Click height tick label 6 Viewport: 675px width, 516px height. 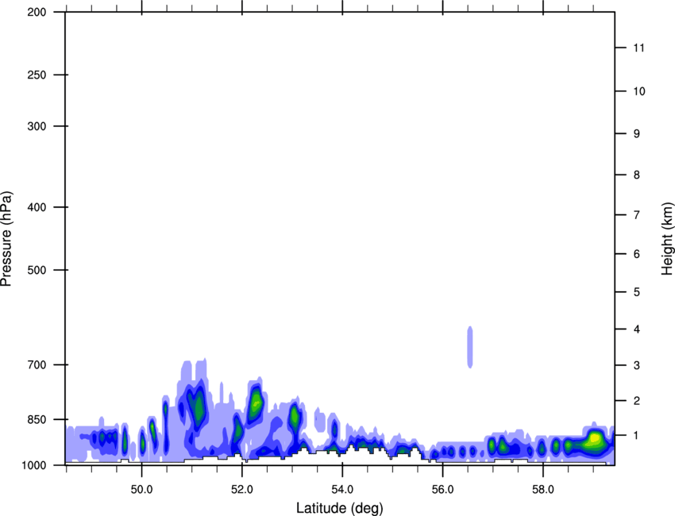pyautogui.click(x=637, y=254)
